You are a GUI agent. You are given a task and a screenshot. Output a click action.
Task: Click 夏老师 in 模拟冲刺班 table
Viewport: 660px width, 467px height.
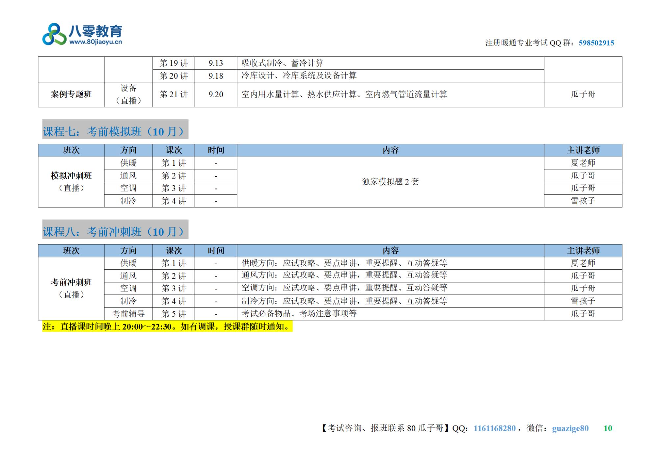pos(583,163)
